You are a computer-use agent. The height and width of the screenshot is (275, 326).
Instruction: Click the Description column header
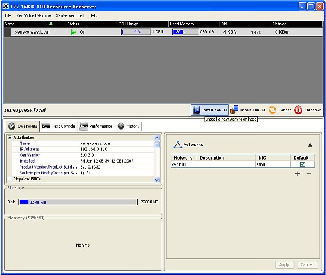click(x=226, y=158)
